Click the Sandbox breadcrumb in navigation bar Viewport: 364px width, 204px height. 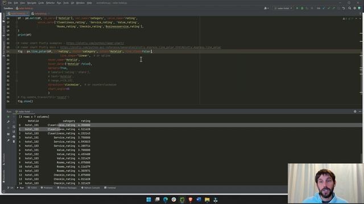(x=8, y=8)
